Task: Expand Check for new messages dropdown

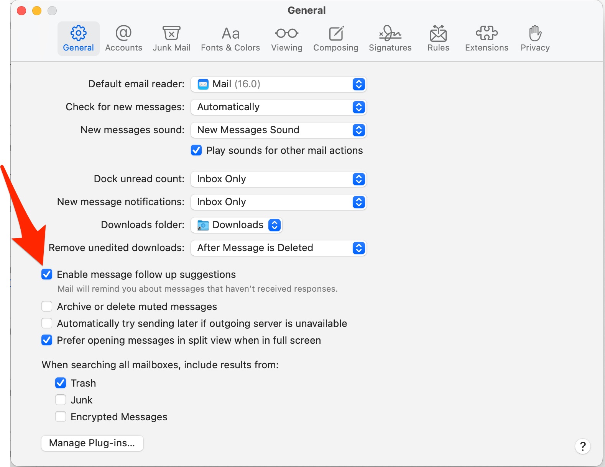Action: (x=278, y=107)
